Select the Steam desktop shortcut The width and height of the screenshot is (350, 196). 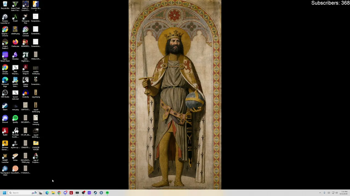pos(5,106)
